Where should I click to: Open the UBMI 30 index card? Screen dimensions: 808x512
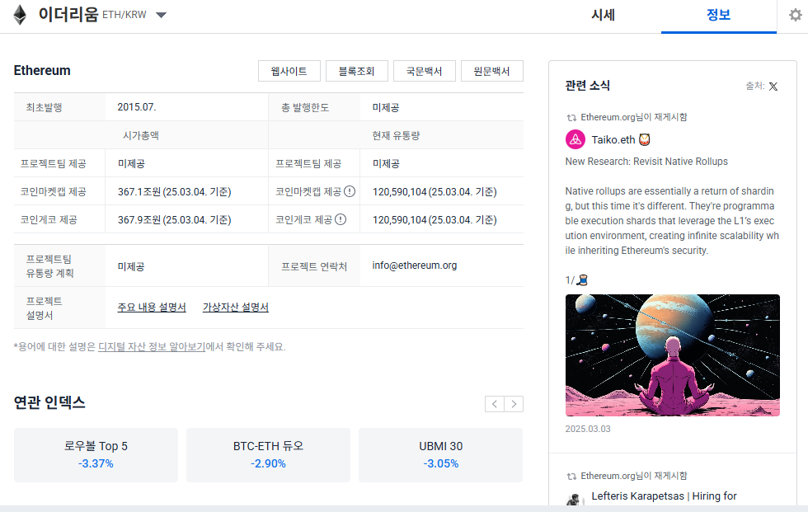coord(440,455)
